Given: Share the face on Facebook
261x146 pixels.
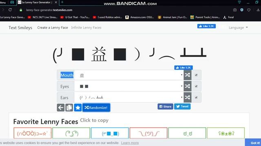Looking at the screenshot, I should pyautogui.click(x=165, y=106).
